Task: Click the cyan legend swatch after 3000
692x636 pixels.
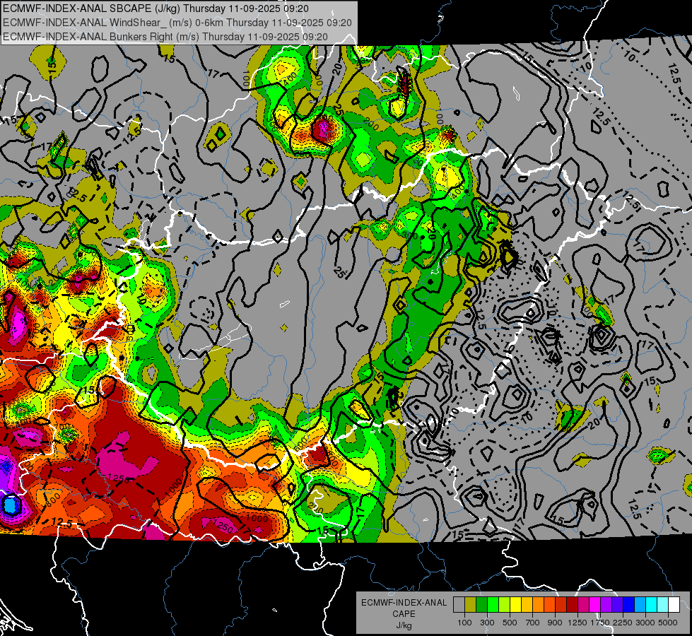Action: pyautogui.click(x=652, y=605)
